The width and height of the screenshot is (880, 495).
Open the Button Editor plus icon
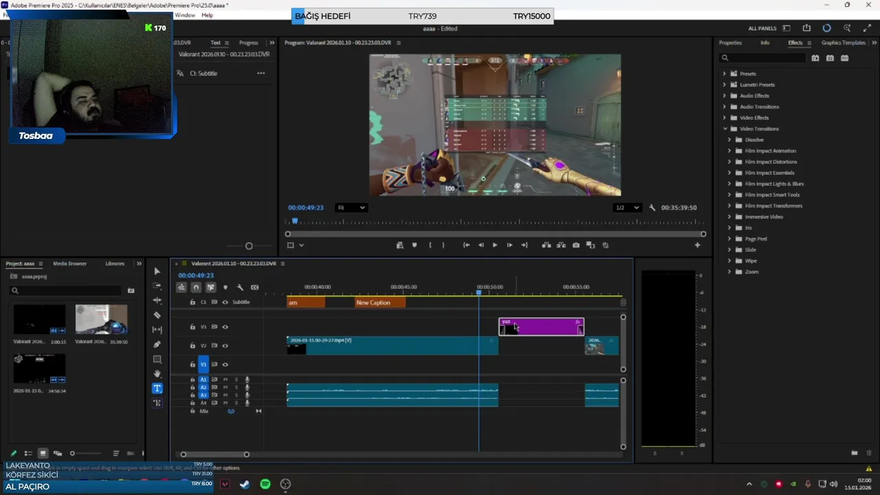(x=697, y=245)
